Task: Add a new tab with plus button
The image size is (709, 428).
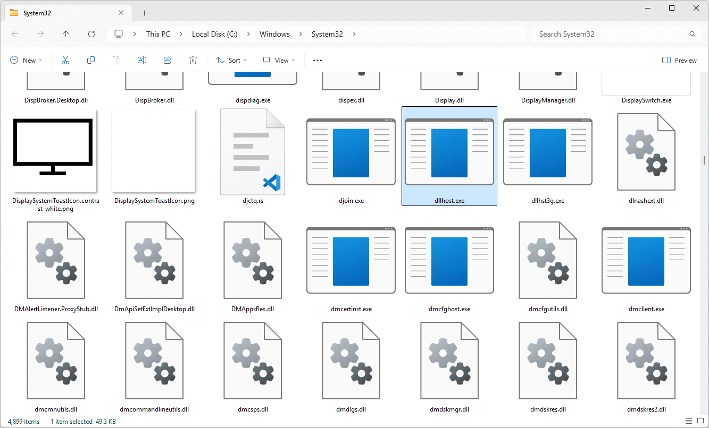Action: click(144, 13)
